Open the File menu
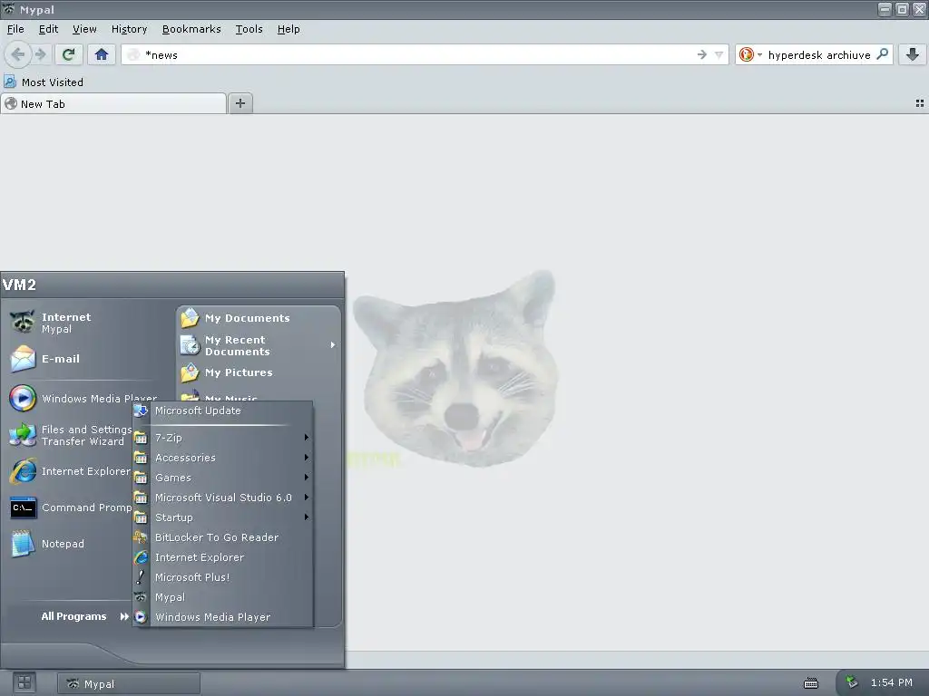Image resolution: width=929 pixels, height=696 pixels. (x=15, y=29)
